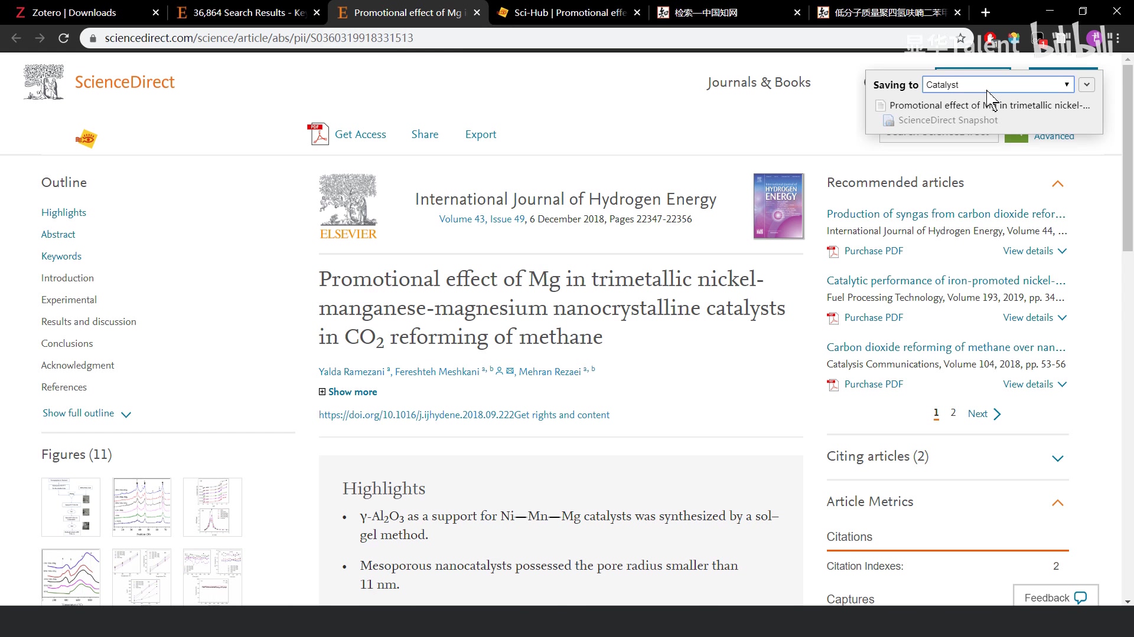Jump to Abstract in the outline
The width and height of the screenshot is (1134, 637).
point(58,234)
